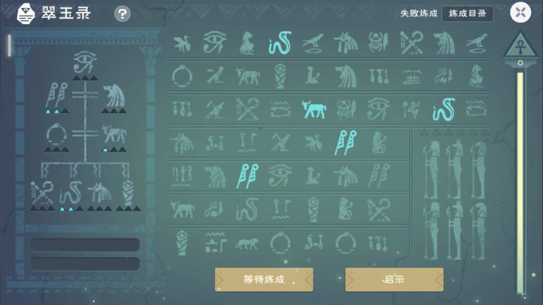The image size is (543, 305).
Task: Select the ouroboros ring in the left tree panel
Action: (56, 134)
